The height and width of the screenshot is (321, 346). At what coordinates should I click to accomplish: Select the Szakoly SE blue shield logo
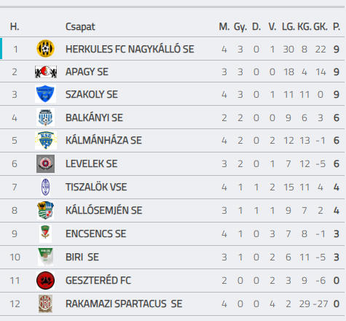coord(45,93)
